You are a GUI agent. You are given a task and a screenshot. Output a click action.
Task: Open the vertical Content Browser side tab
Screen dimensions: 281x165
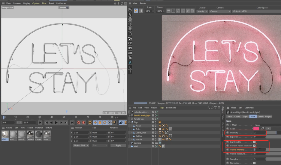point(222,130)
